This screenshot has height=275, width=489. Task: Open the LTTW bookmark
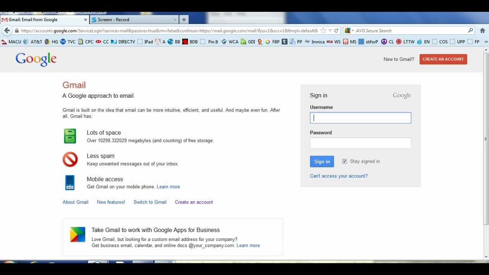[x=405, y=42]
